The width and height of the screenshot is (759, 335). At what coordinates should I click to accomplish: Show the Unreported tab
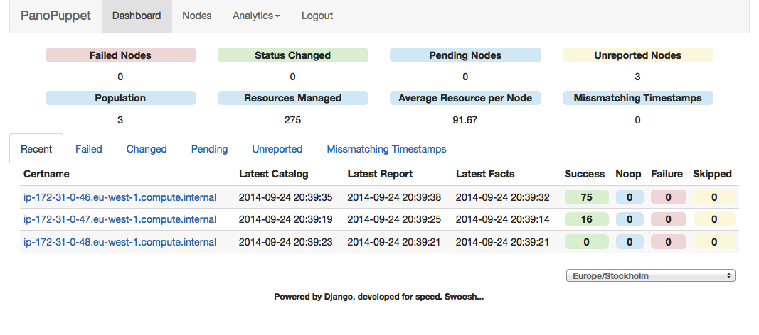point(277,149)
